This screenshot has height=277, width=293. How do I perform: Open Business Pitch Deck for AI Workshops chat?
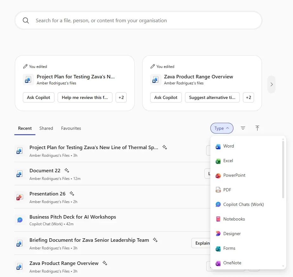point(73,217)
